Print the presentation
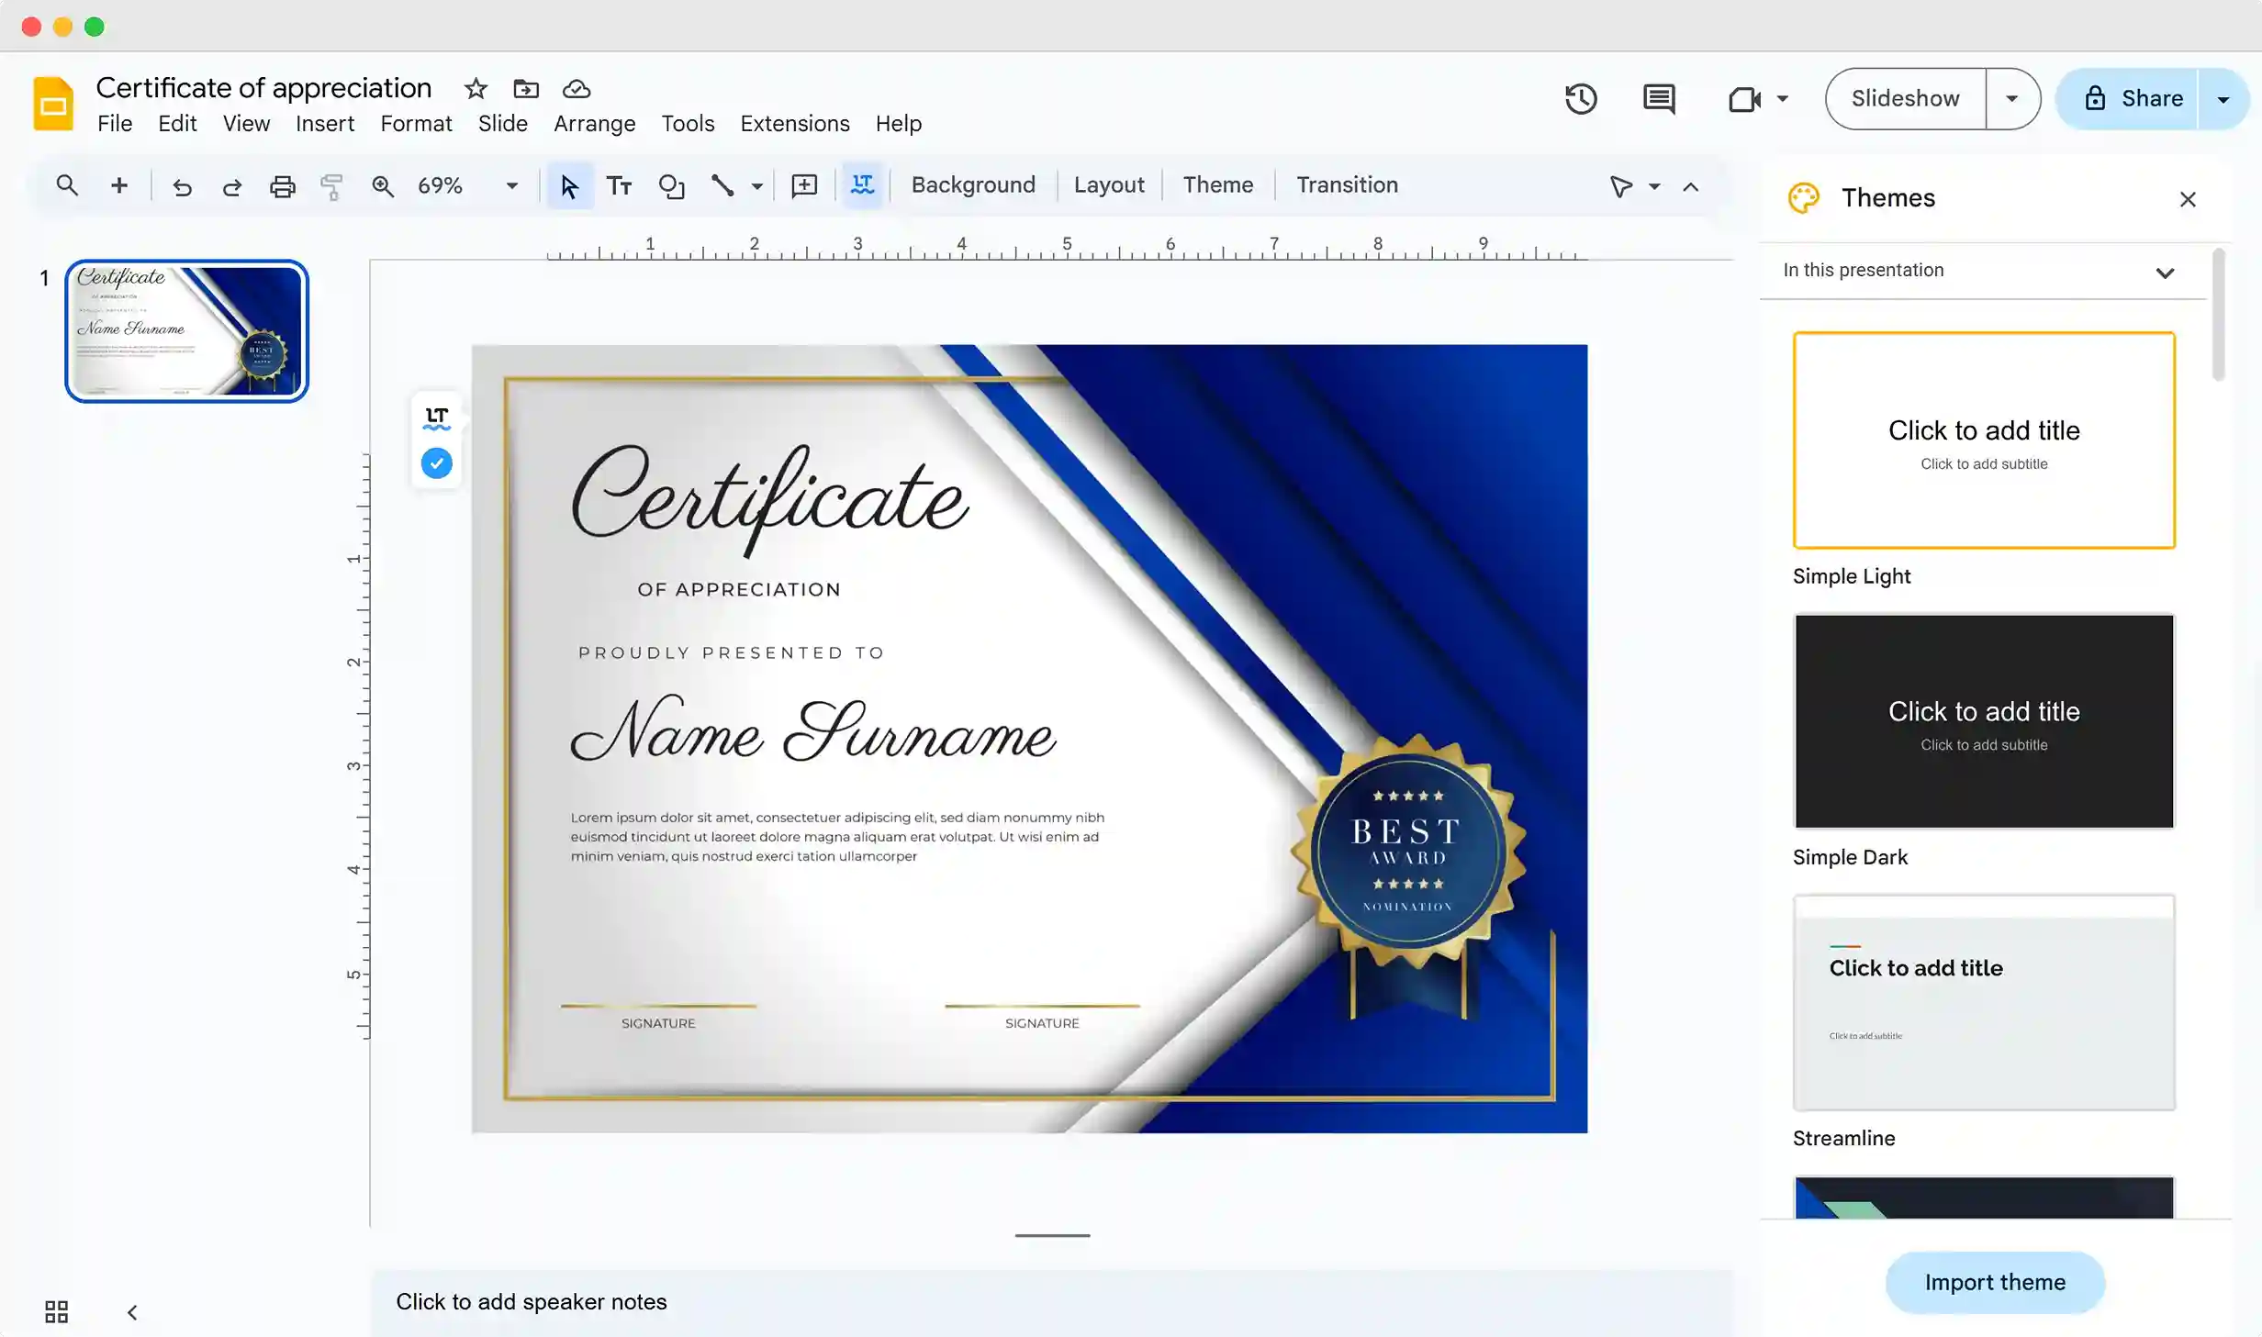 (282, 185)
